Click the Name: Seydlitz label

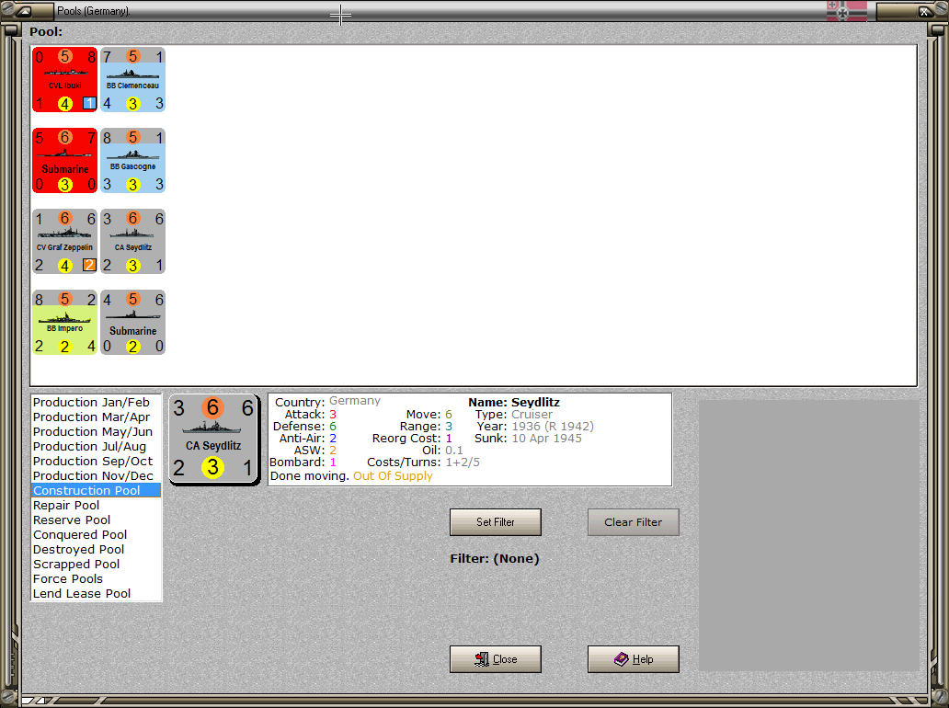(514, 403)
